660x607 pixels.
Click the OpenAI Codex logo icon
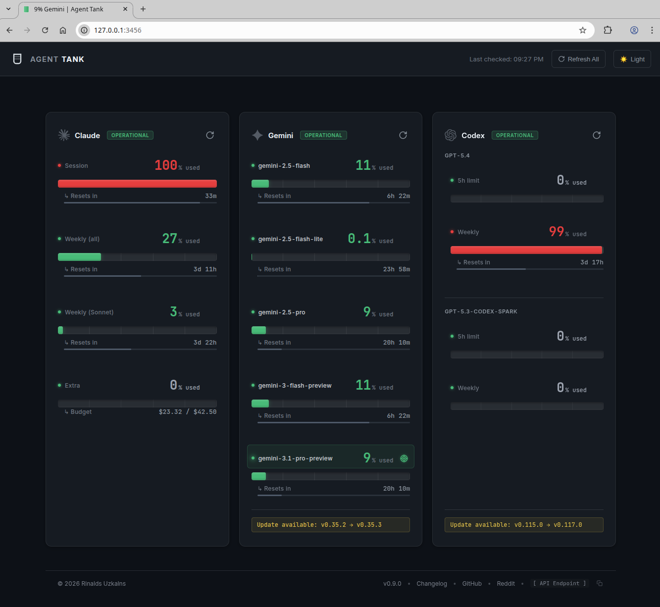point(451,135)
